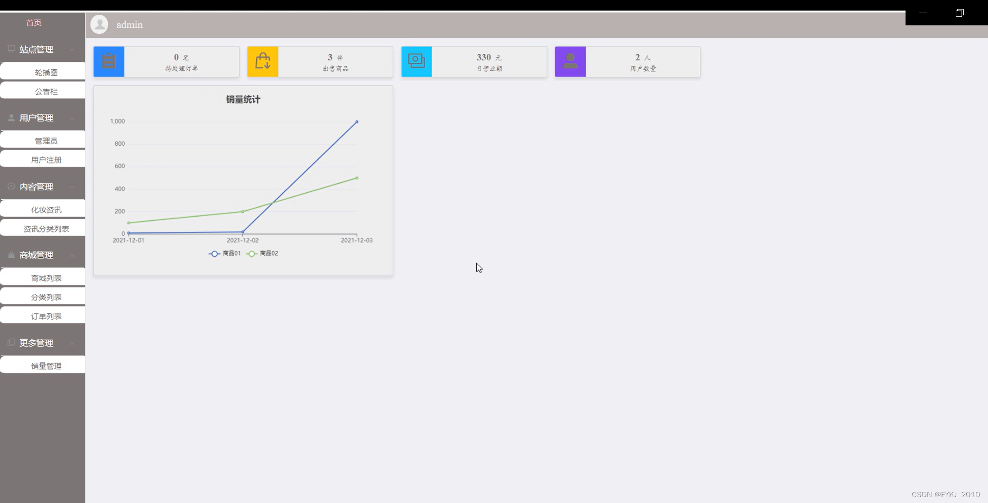Image resolution: width=988 pixels, height=503 pixels.
Task: Click the 2021-12-03 axis label
Action: pos(357,240)
